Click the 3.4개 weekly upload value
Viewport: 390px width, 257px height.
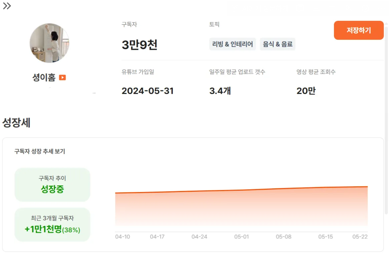[220, 91]
